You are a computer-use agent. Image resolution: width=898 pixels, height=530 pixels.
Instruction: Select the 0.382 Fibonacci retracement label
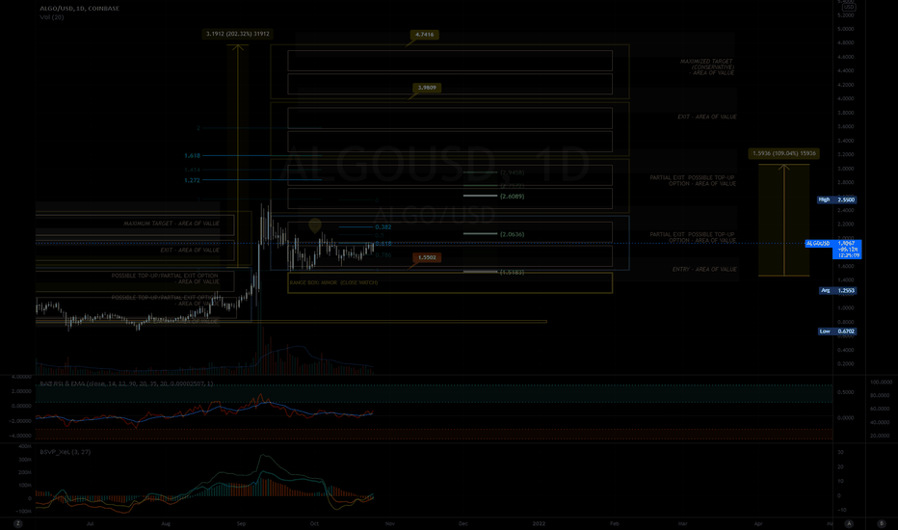tap(383, 226)
